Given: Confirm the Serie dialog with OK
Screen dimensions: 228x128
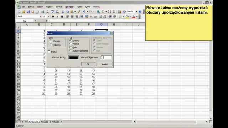Looking at the screenshot, I should tap(88, 64).
